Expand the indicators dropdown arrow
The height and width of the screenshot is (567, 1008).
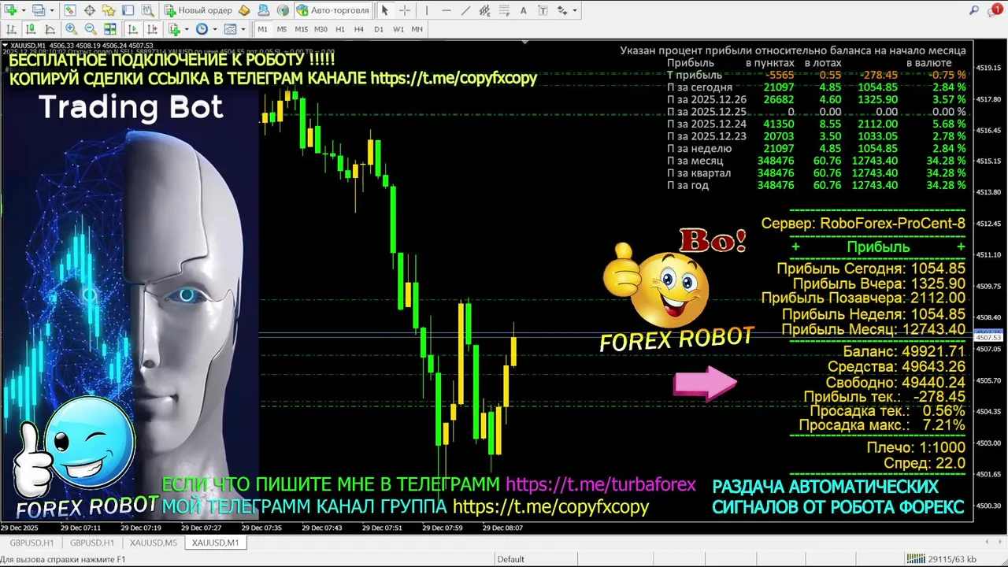pos(187,29)
